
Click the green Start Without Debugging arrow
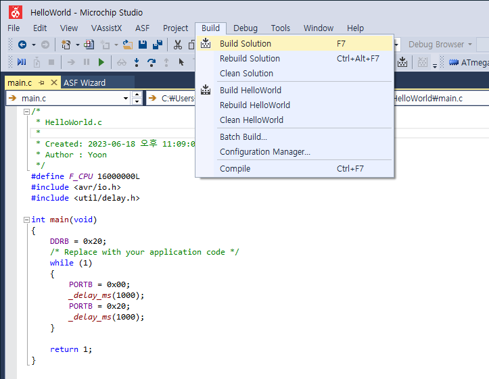click(x=101, y=62)
